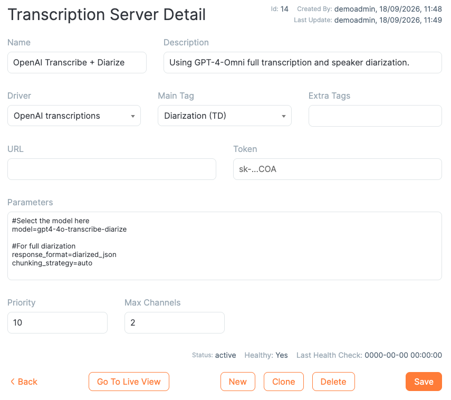Click the response_format=diarized_json line

coord(64,255)
